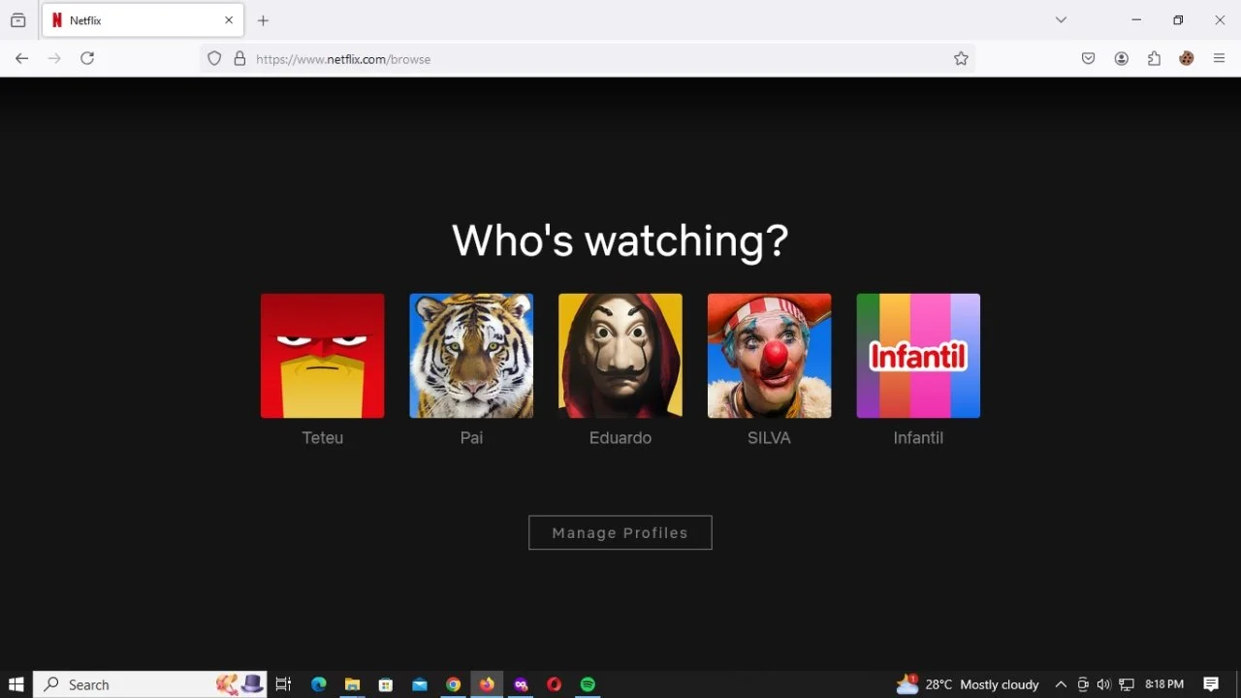The height and width of the screenshot is (698, 1241).
Task: Open the network tray icon
Action: [x=1127, y=684]
